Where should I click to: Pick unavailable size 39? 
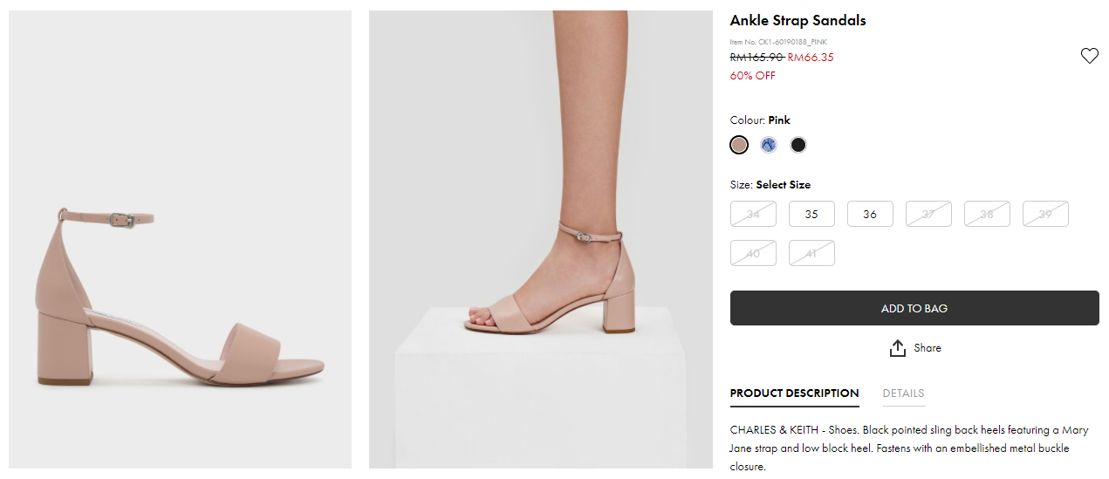pos(1045,214)
